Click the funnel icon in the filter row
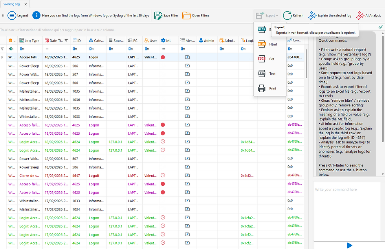Screen dimensions: 385x249 (x=2, y=49)
